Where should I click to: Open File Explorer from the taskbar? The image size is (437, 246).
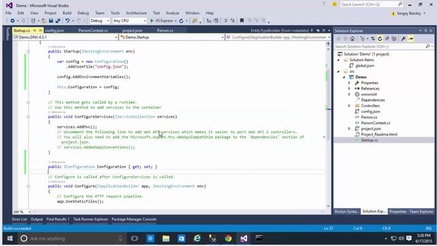tap(166, 238)
